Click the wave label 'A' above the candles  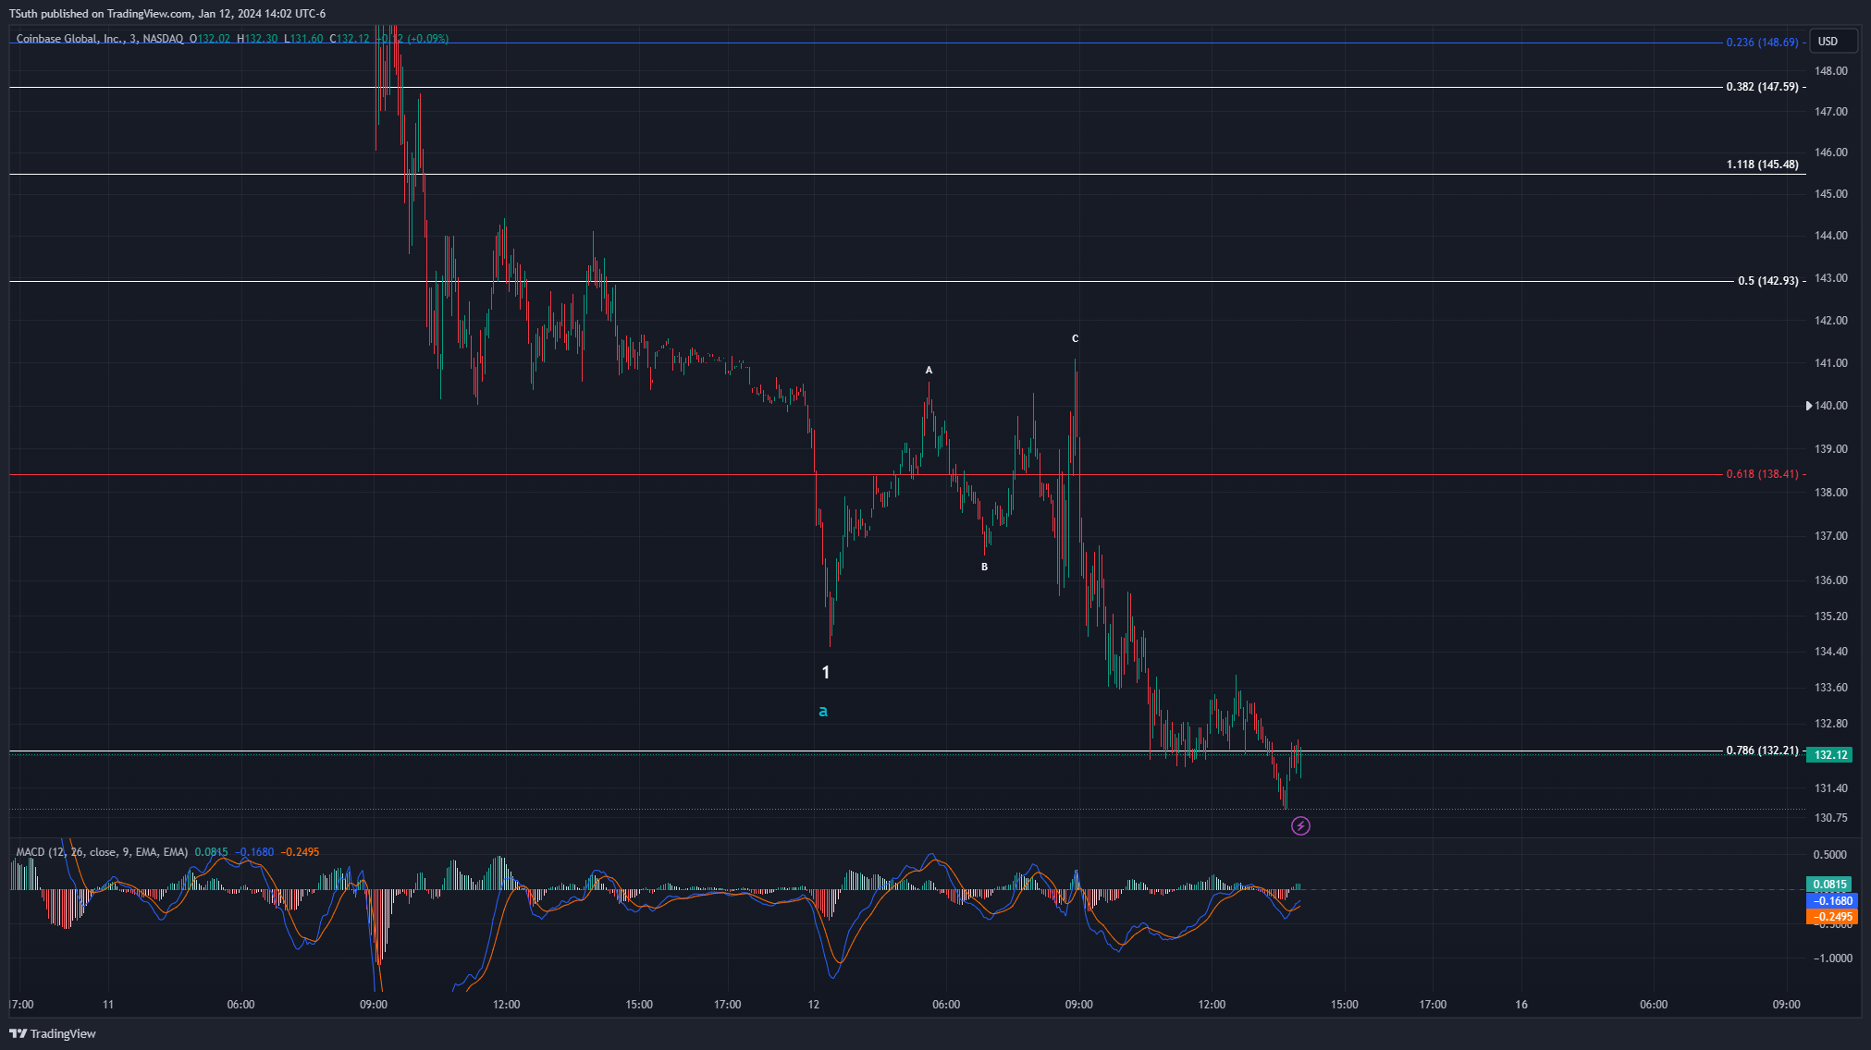tap(929, 371)
